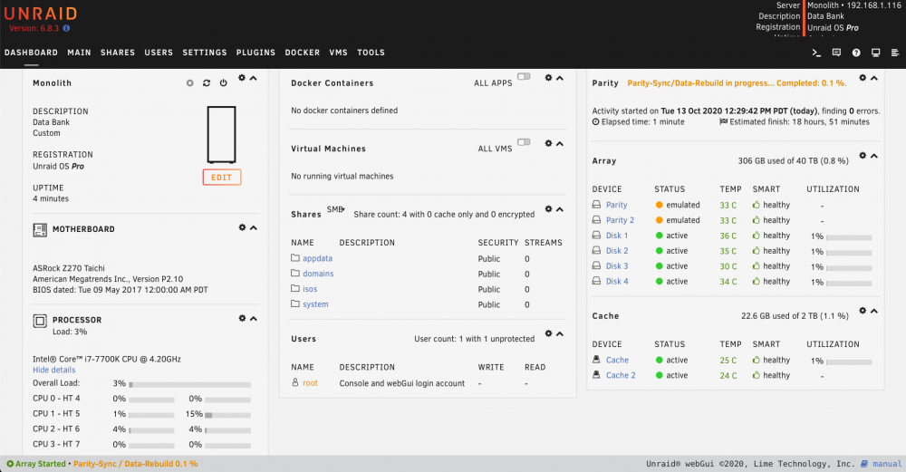Collapse the Monolith panel
The width and height of the screenshot is (906, 472).
click(254, 78)
